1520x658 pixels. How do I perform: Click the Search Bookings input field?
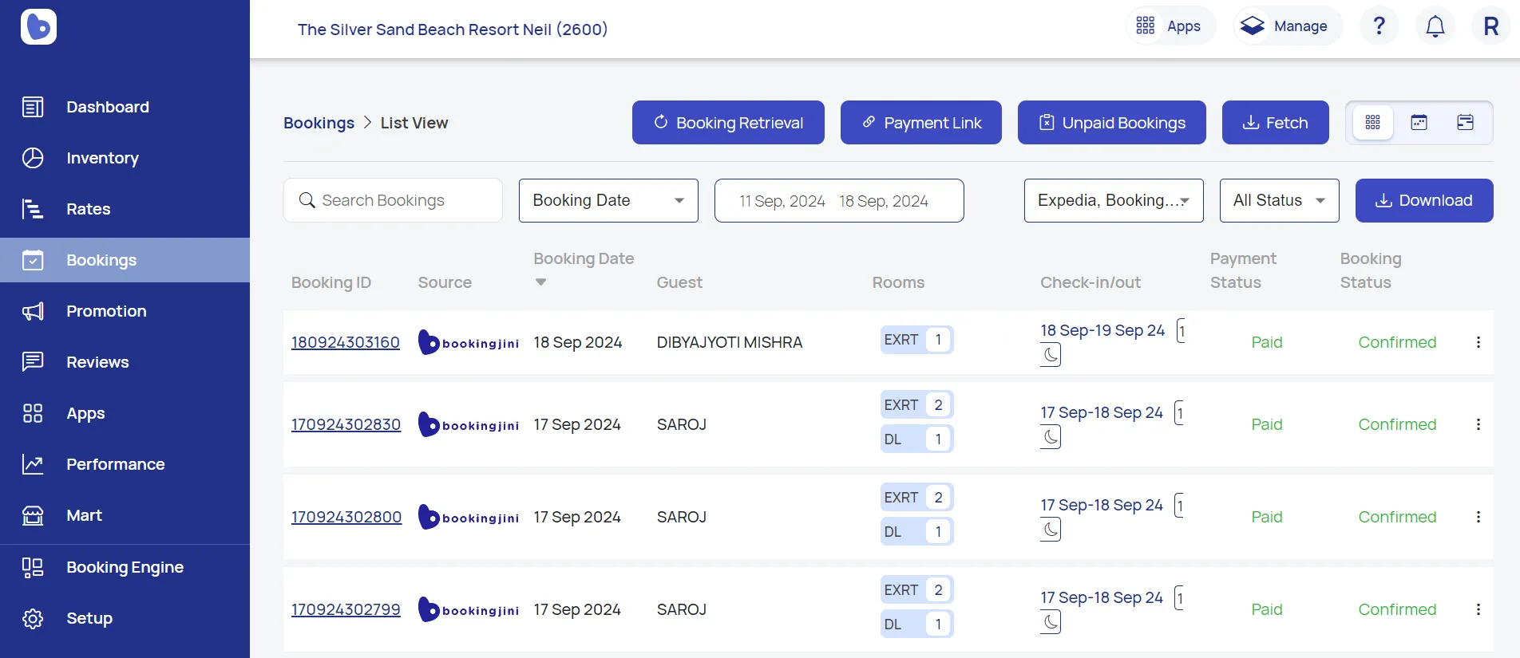click(393, 201)
